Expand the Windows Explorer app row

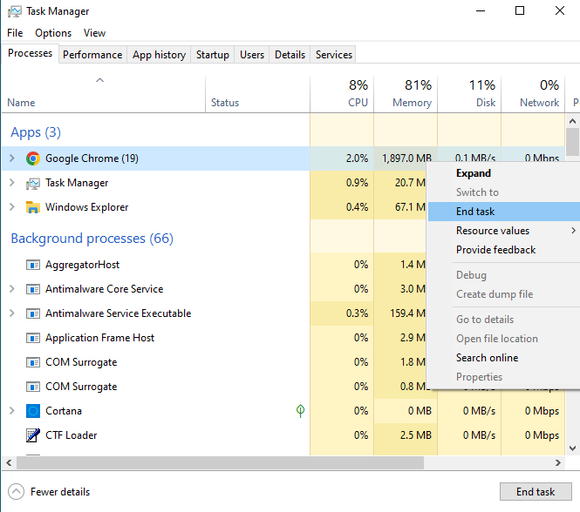point(12,207)
